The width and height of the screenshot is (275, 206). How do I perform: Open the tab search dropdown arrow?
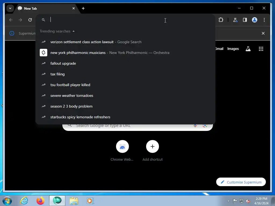click(x=10, y=8)
